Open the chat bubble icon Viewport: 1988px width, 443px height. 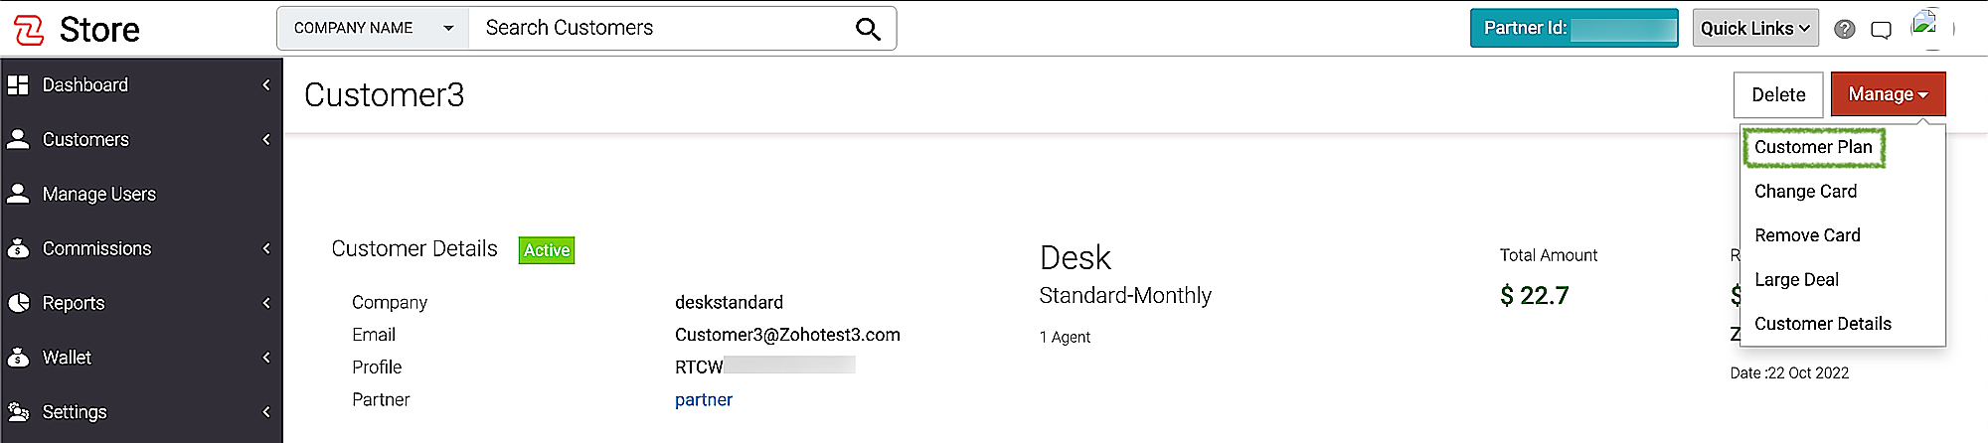pyautogui.click(x=1881, y=30)
